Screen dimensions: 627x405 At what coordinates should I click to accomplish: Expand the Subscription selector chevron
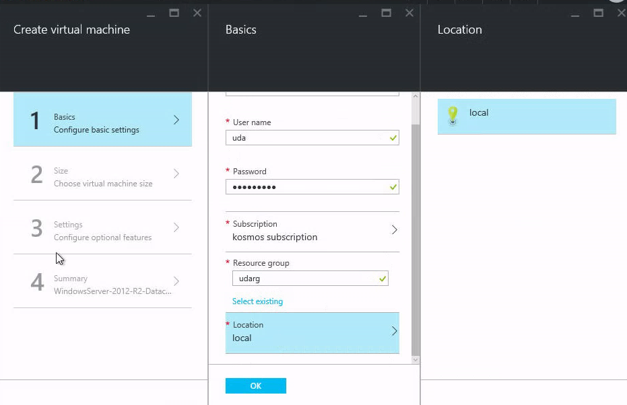pyautogui.click(x=394, y=230)
